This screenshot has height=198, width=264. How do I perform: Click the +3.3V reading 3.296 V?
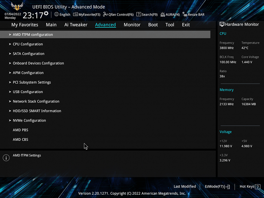[225, 160]
